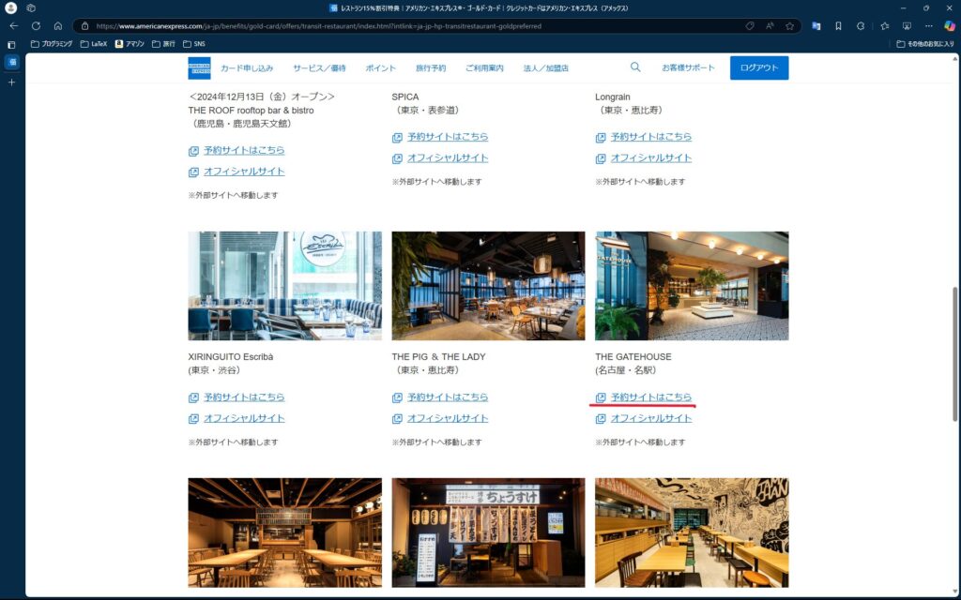This screenshot has height=600, width=961.
Task: Open THE GATEHOUSE official site link
Action: click(x=651, y=418)
